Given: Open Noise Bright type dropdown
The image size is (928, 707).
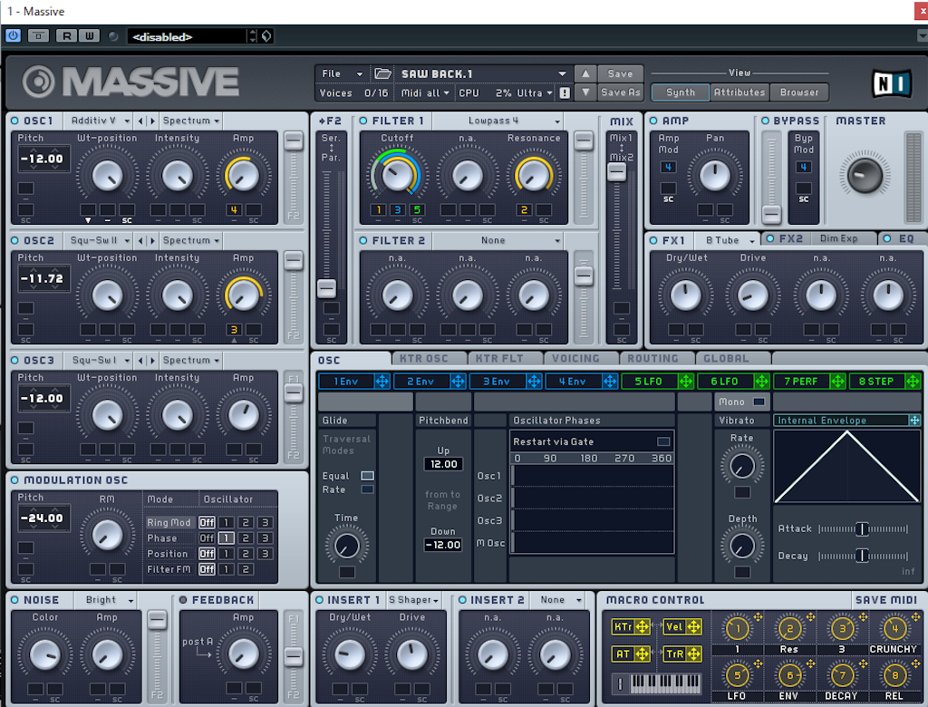Looking at the screenshot, I should (107, 600).
